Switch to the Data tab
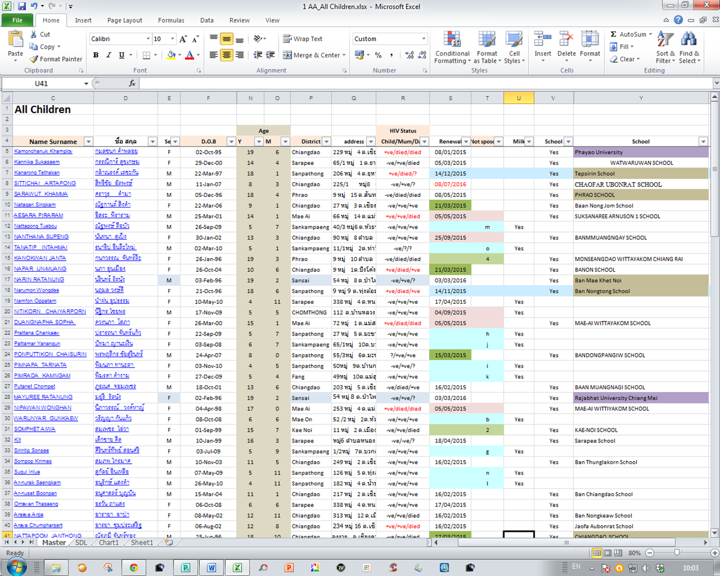The image size is (720, 576). click(207, 20)
